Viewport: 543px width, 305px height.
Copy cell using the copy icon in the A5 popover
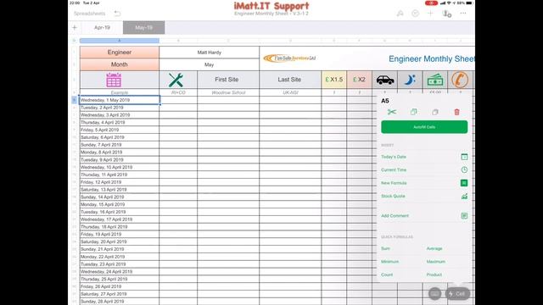[413, 112]
